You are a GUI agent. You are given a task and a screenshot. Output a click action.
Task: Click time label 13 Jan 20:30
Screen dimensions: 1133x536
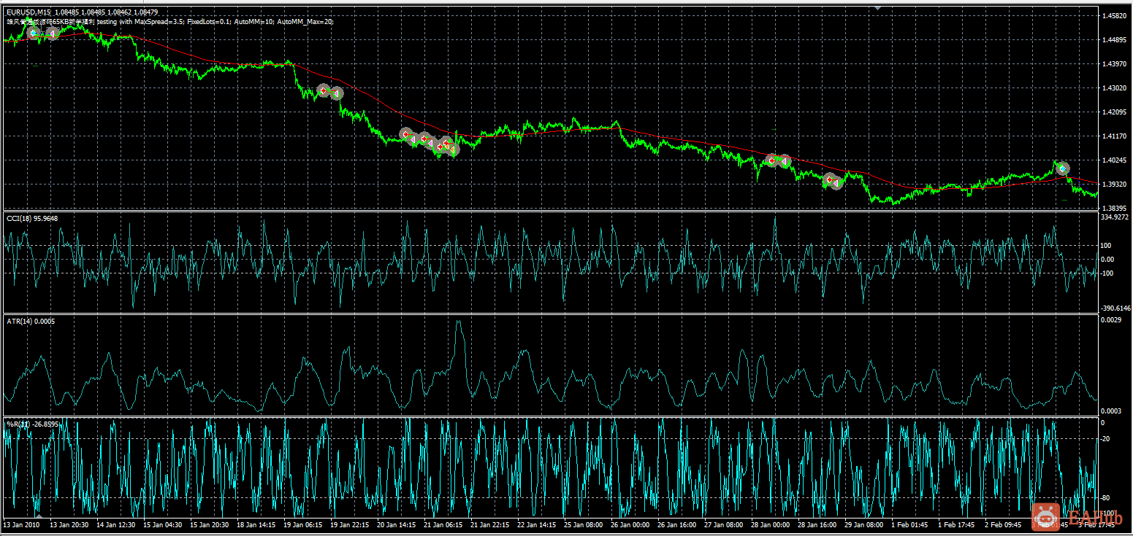69,524
